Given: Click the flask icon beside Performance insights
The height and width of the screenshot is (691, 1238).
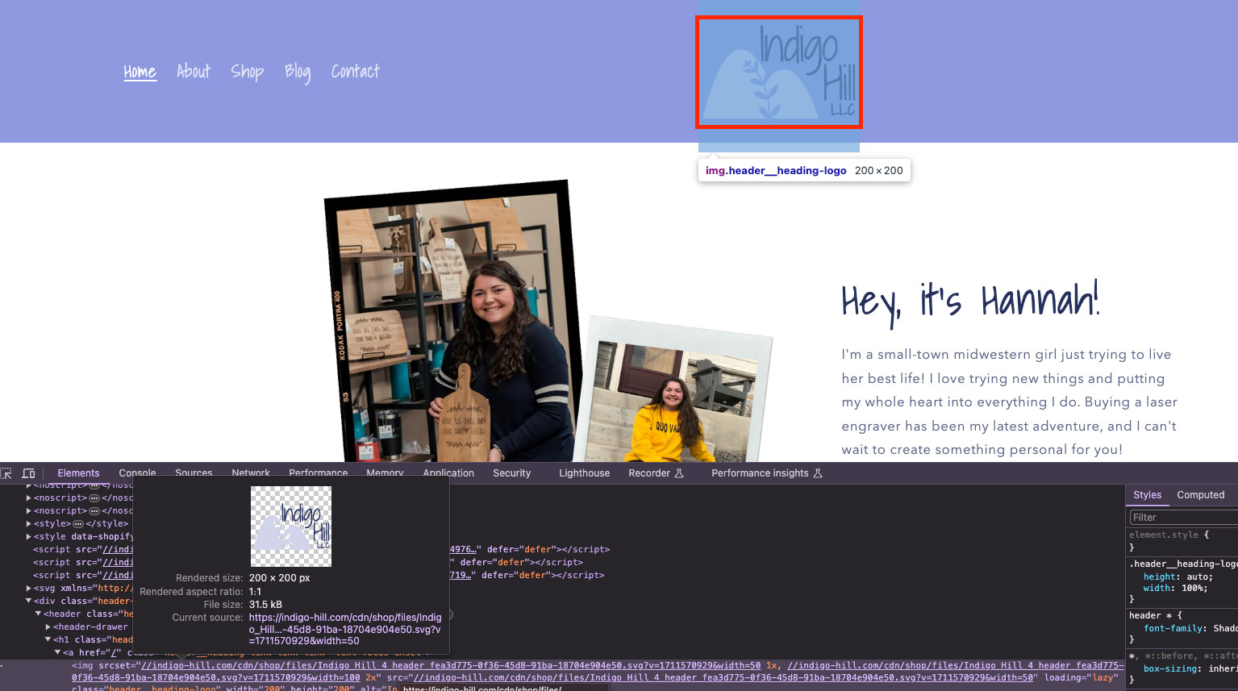Looking at the screenshot, I should 818,473.
